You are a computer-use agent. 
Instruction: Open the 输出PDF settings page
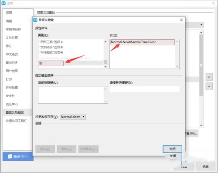[x=12, y=63]
